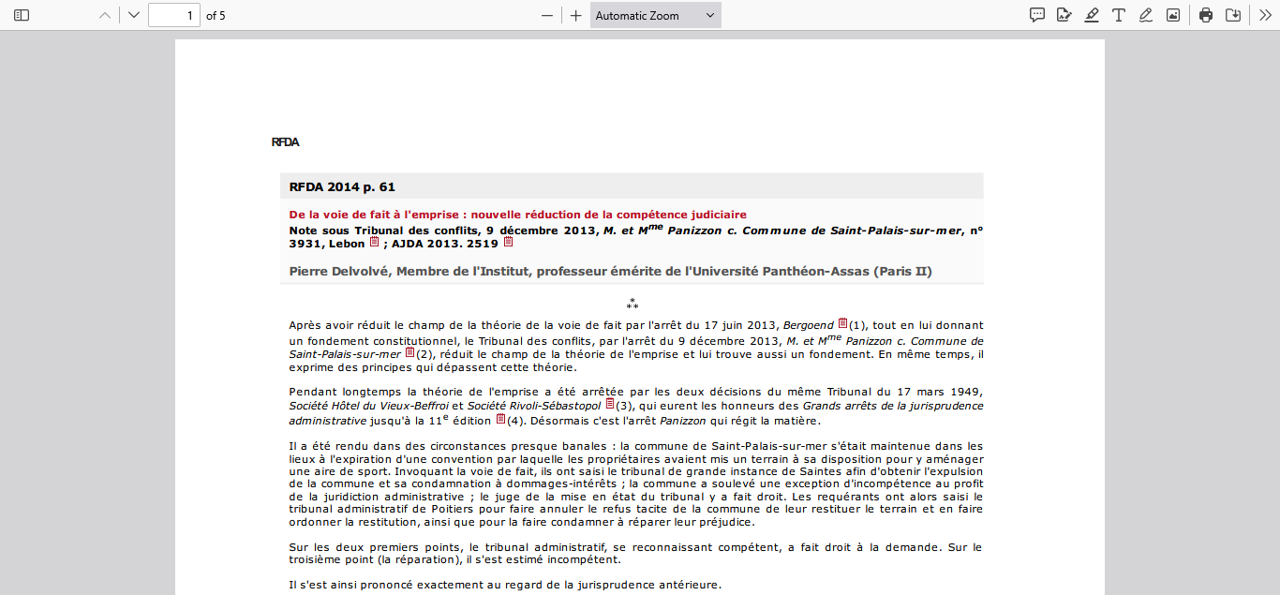This screenshot has height=595, width=1280.
Task: Select the highlight tool
Action: [x=1092, y=15]
